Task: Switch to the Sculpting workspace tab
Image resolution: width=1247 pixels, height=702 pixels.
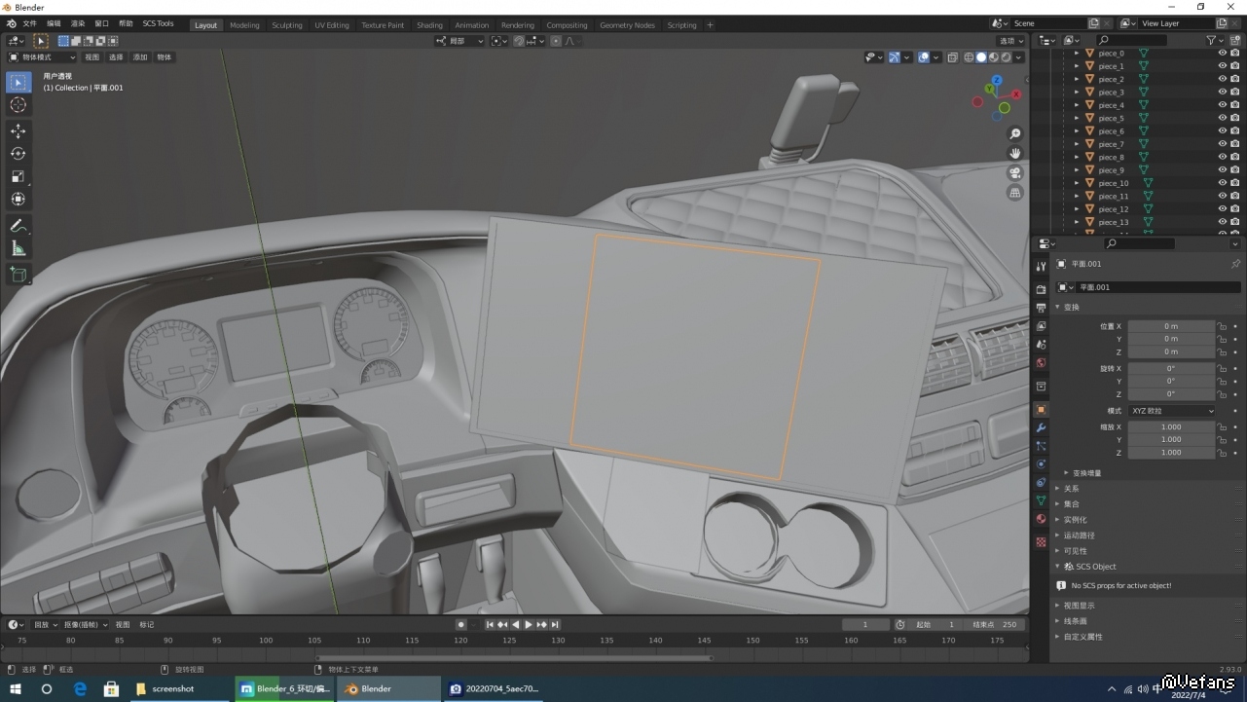Action: (x=286, y=25)
